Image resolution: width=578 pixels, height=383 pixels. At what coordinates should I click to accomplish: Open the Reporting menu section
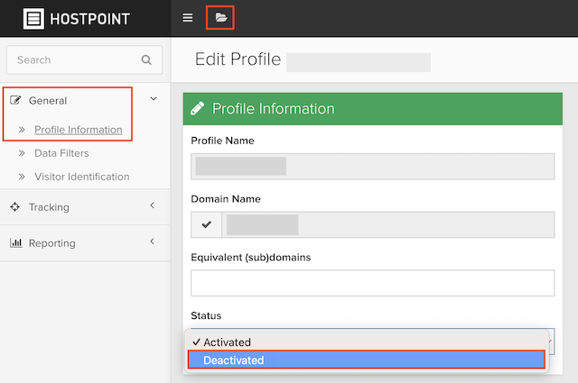coord(52,243)
